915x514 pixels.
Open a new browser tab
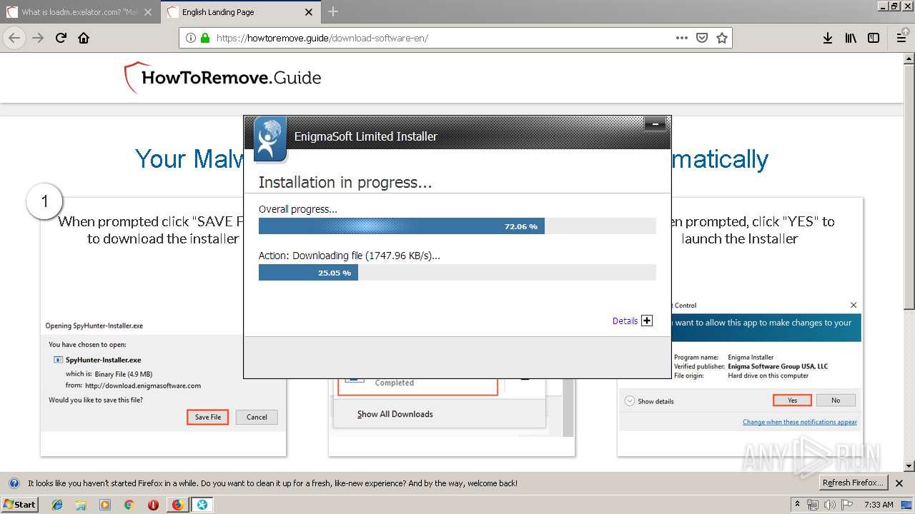[x=333, y=11]
